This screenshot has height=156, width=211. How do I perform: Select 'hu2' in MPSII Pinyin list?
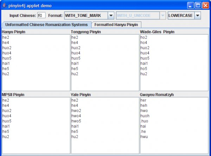point(6,137)
